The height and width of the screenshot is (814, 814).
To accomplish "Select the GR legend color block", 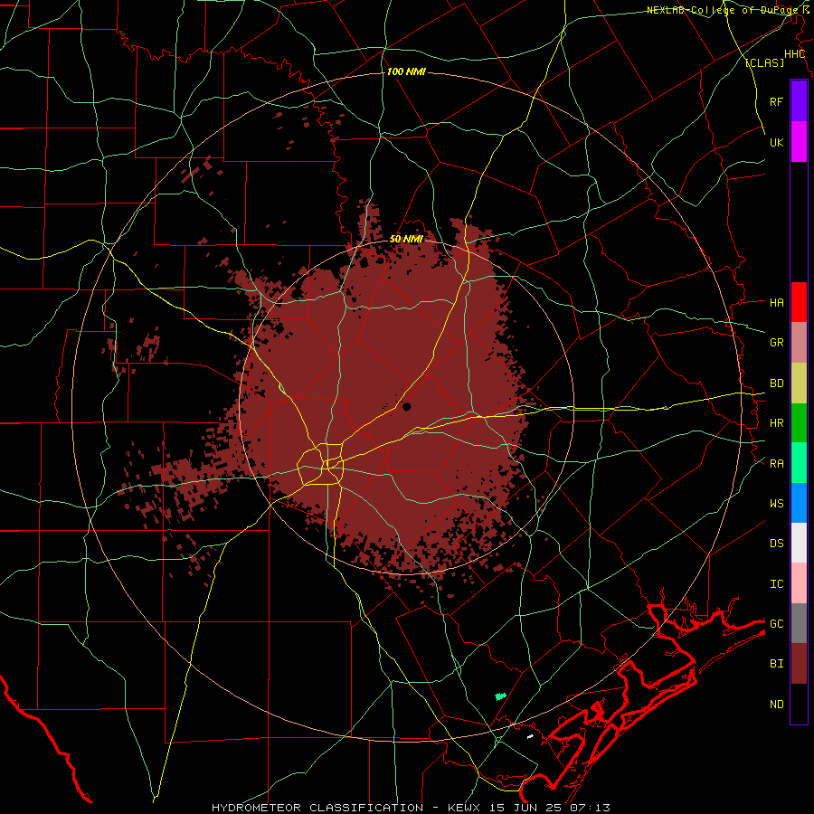I will [799, 343].
